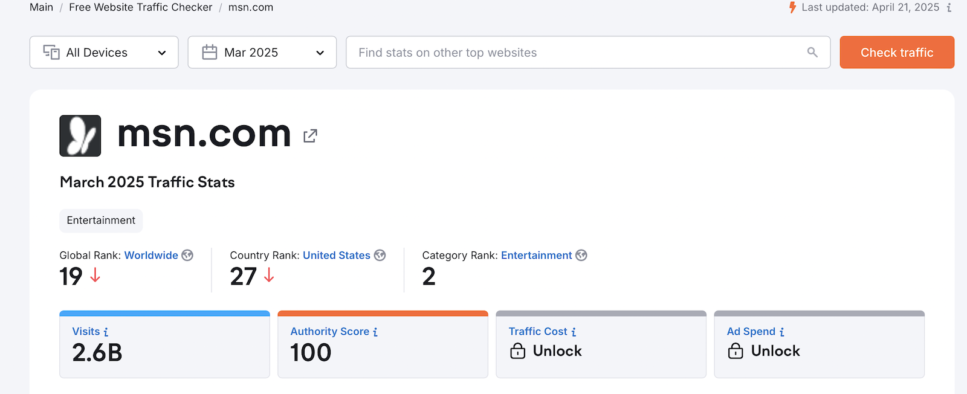
Task: Click the Visits info icon
Action: [106, 332]
